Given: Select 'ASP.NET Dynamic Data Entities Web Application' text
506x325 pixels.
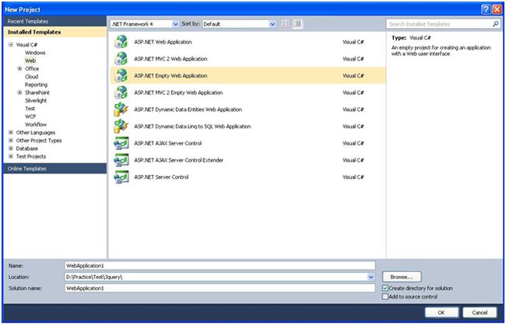Looking at the screenshot, I should (x=188, y=110).
